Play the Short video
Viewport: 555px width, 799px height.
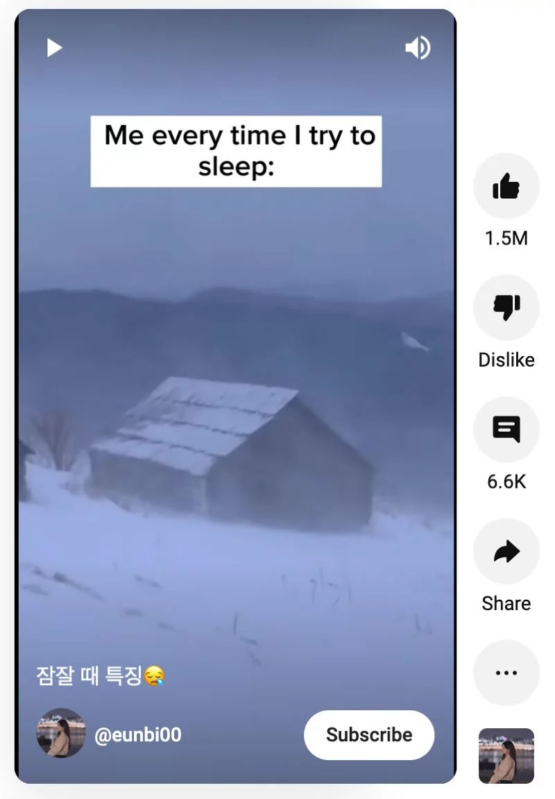55,48
